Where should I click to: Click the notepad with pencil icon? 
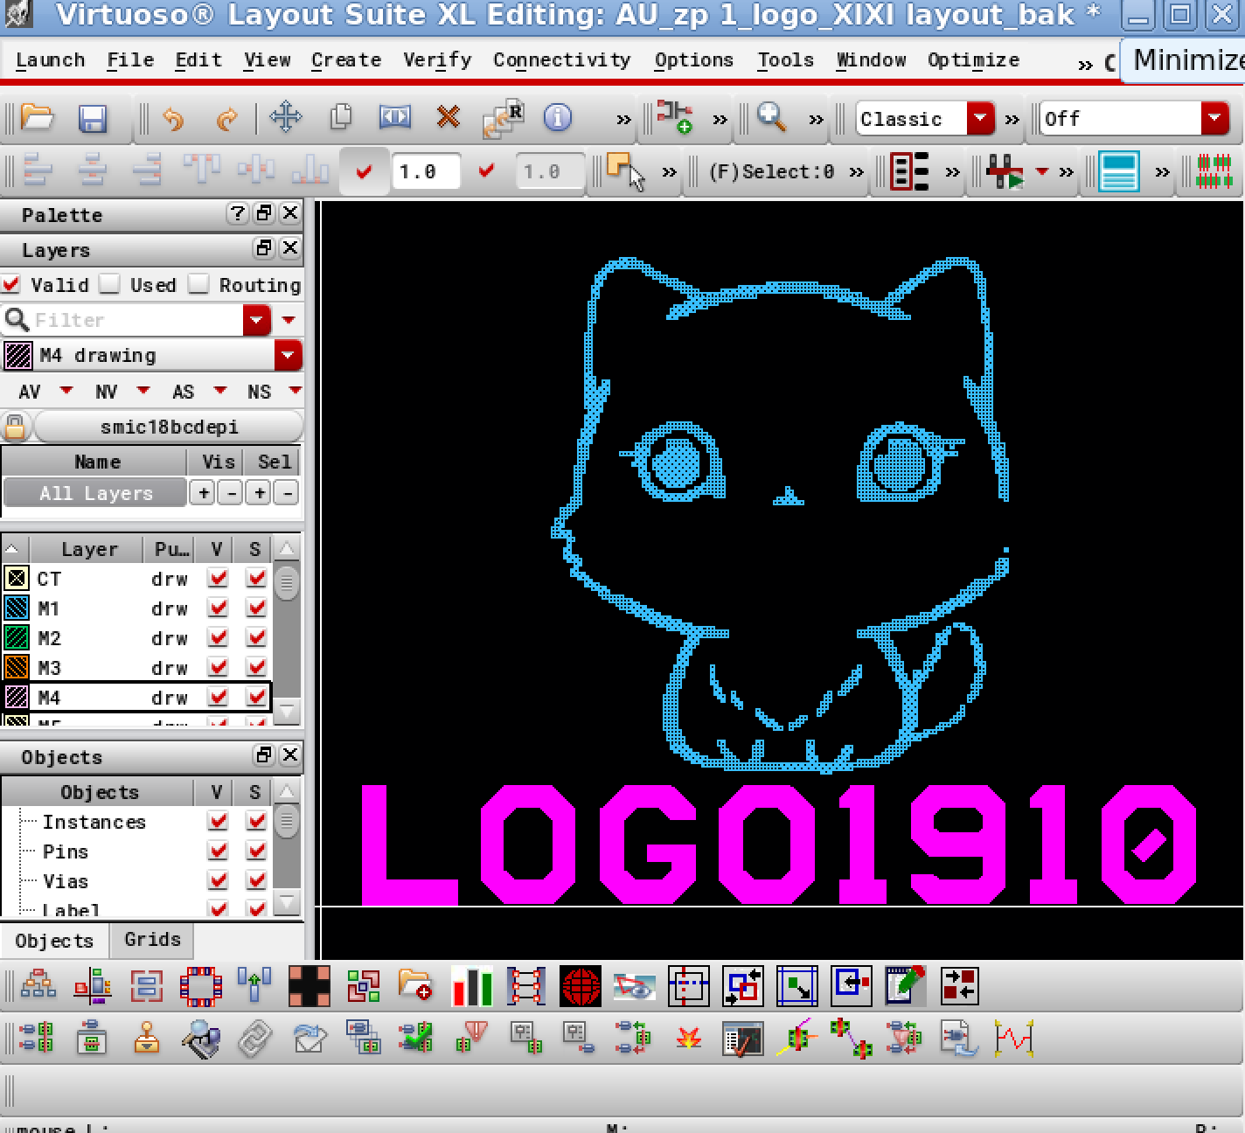(x=906, y=987)
